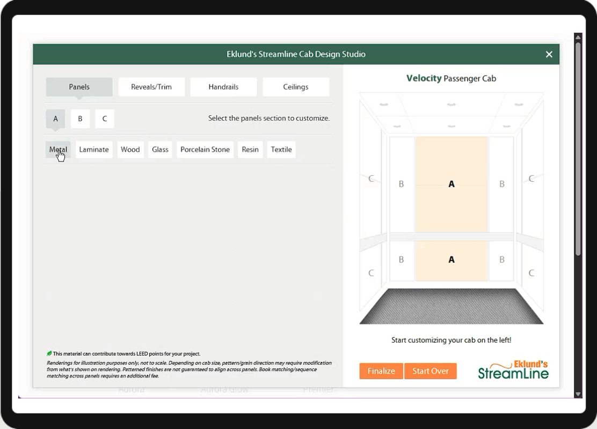Image resolution: width=597 pixels, height=429 pixels.
Task: Click the Eklund's StreamLine logo
Action: point(513,370)
